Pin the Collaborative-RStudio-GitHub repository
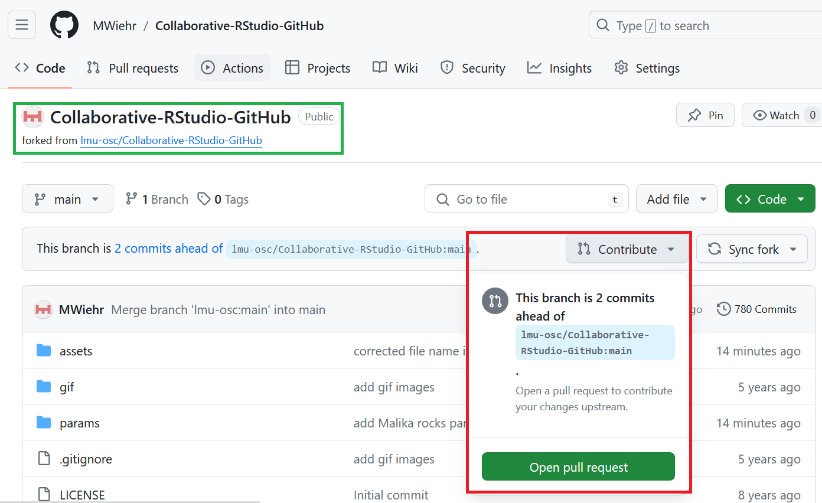The height and width of the screenshot is (503, 822). pyautogui.click(x=705, y=115)
